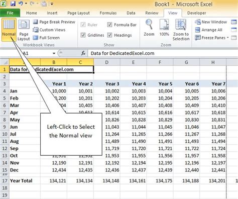Switch to the Page Layout tab
Image resolution: width=238 pixels, height=199 pixels.
pyautogui.click(x=78, y=13)
